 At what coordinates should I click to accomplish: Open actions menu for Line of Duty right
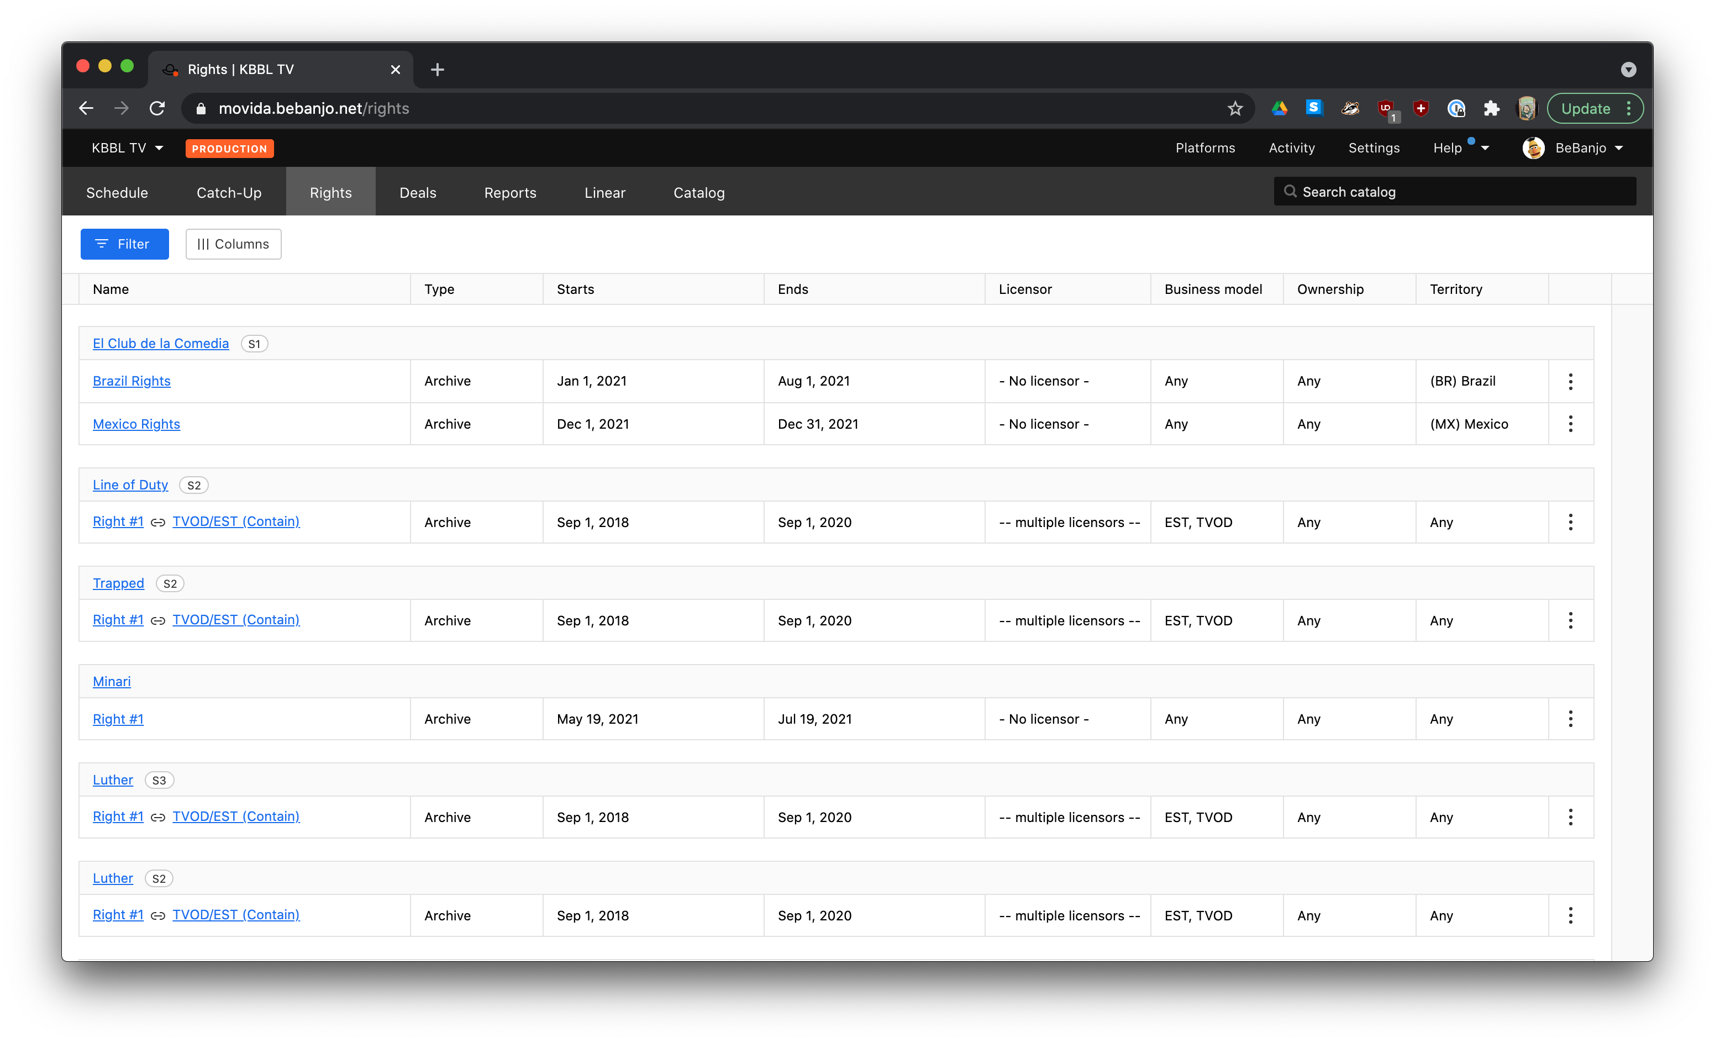point(1570,523)
